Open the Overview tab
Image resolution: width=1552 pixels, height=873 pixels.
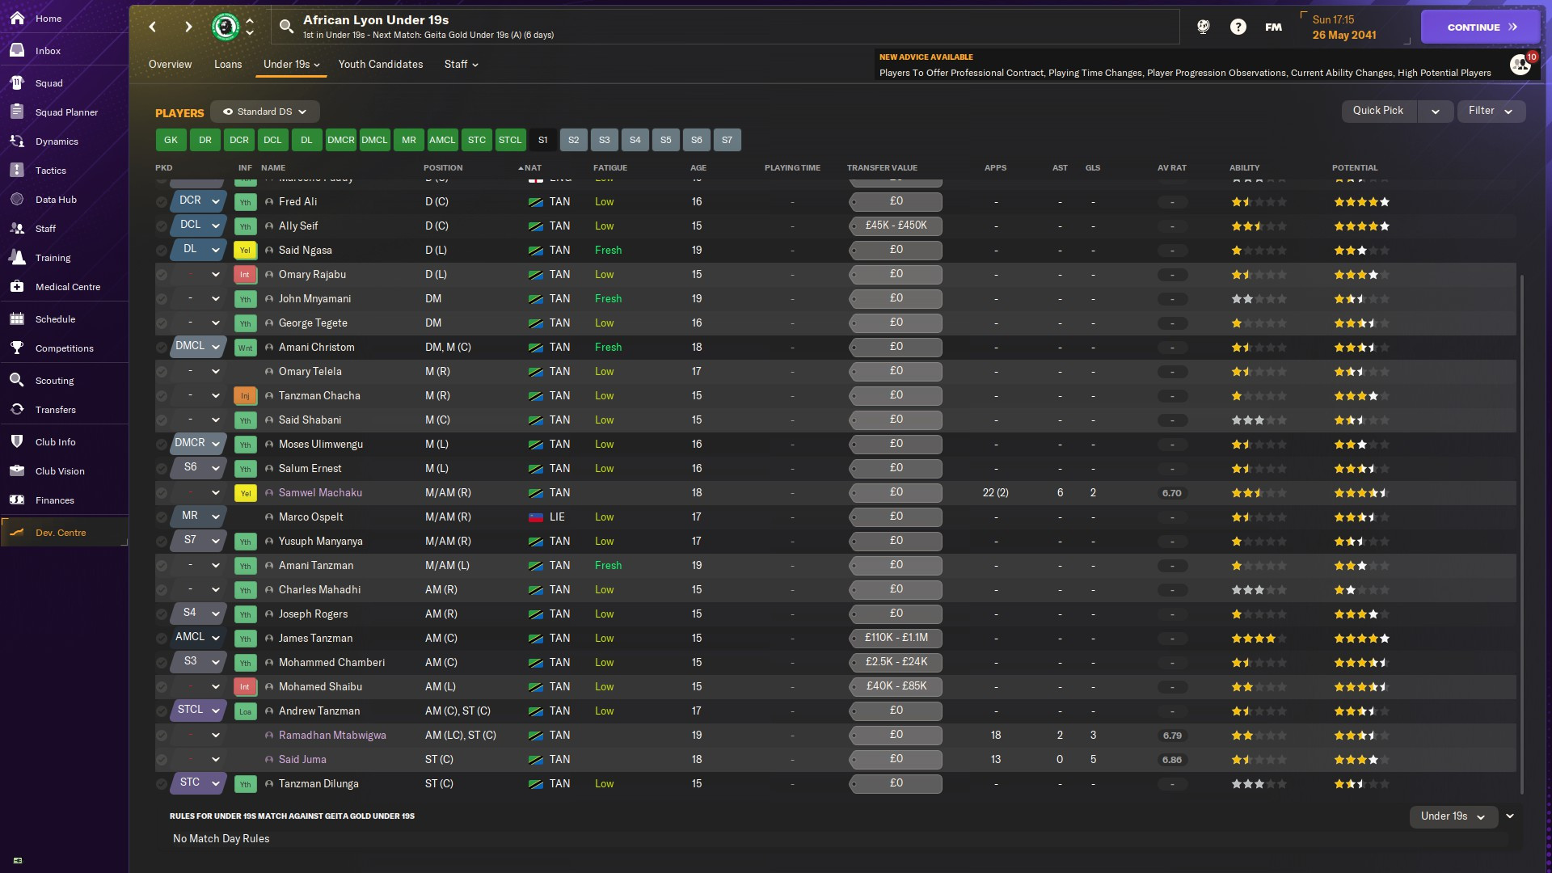click(x=170, y=64)
